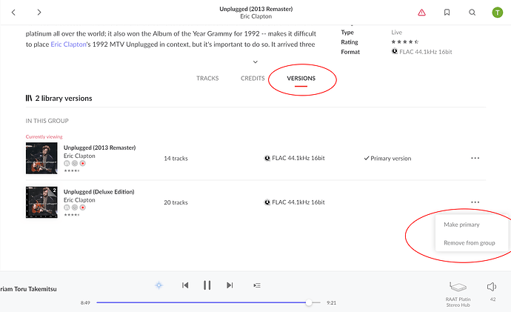Click the second grey badge on the 2013 Remaster
The width and height of the screenshot is (511, 312).
(x=75, y=163)
